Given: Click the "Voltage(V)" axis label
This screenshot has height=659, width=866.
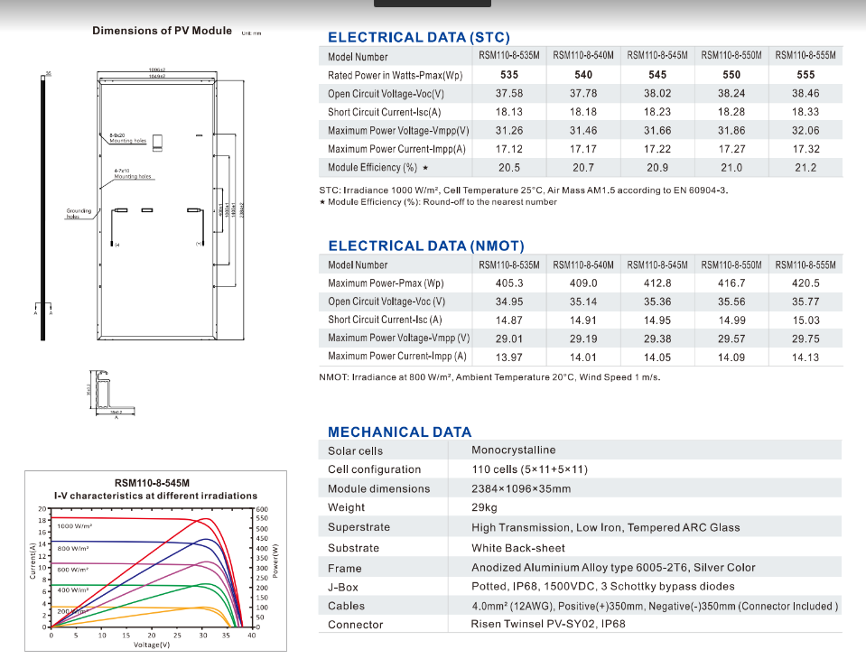Looking at the screenshot, I should tap(152, 645).
